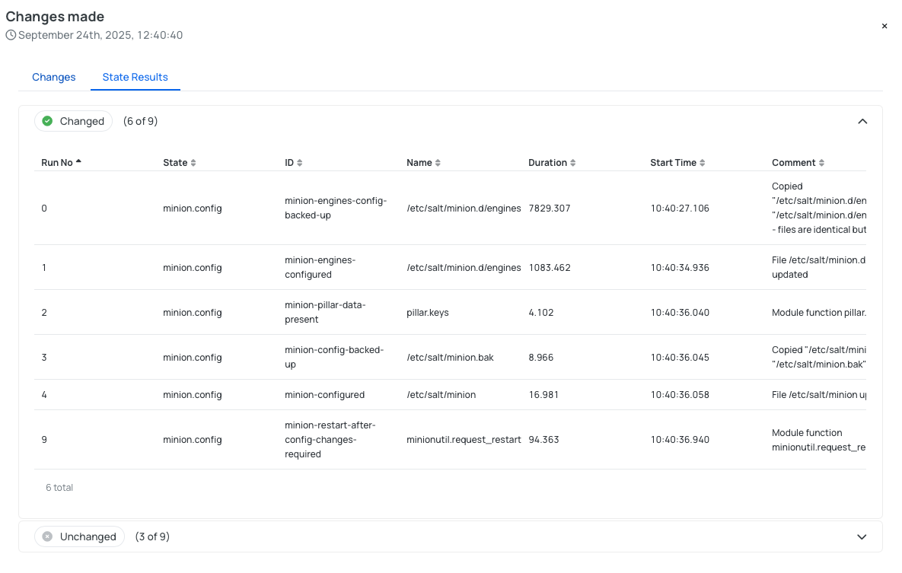
Task: Click the pillar.keys name cell
Action: click(427, 312)
